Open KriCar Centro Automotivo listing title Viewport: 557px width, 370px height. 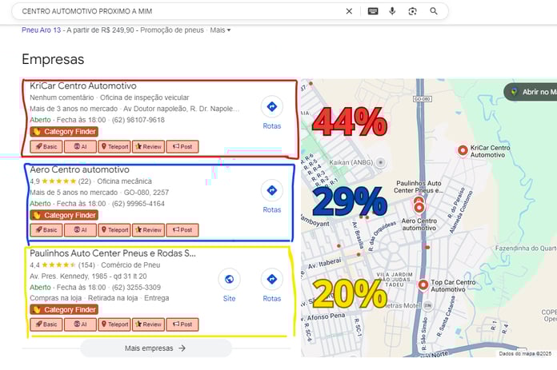(83, 86)
